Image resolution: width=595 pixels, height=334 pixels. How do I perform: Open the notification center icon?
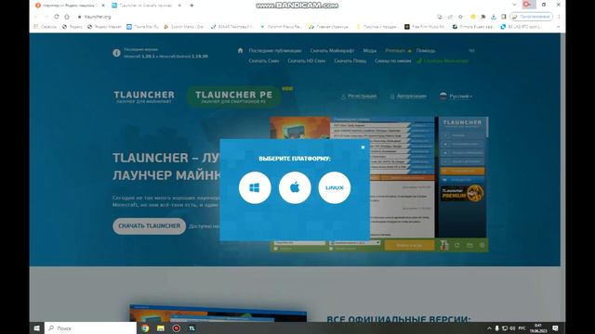pyautogui.click(x=555, y=328)
